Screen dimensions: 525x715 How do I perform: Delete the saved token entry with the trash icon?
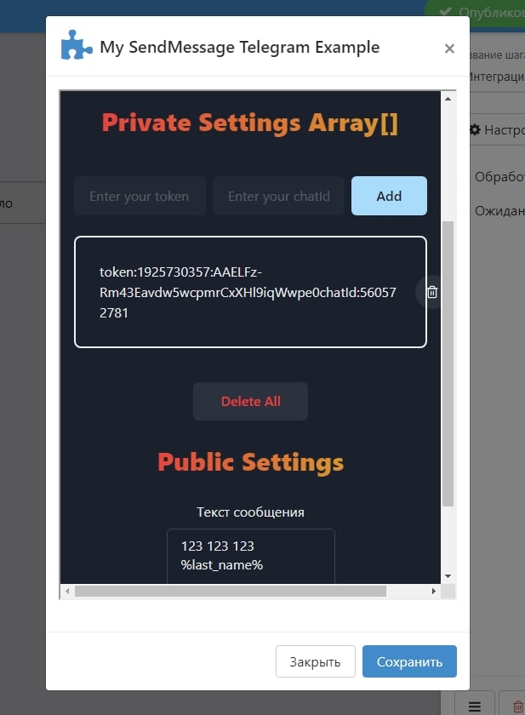(431, 292)
